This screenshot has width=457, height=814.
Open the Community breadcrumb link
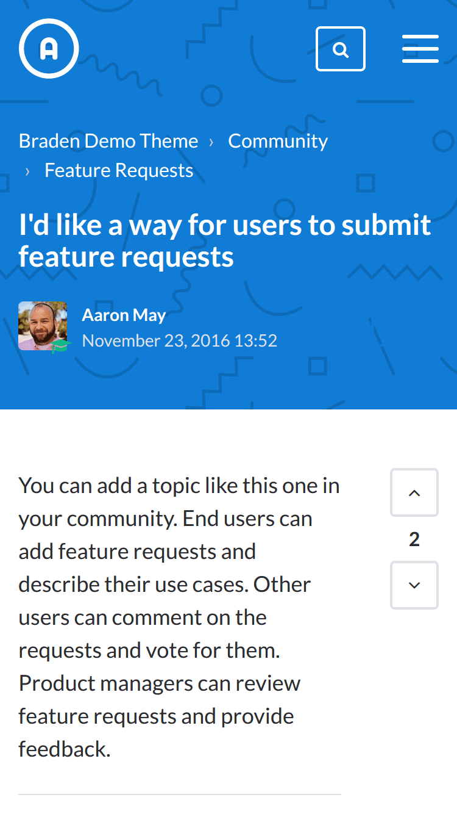(278, 141)
